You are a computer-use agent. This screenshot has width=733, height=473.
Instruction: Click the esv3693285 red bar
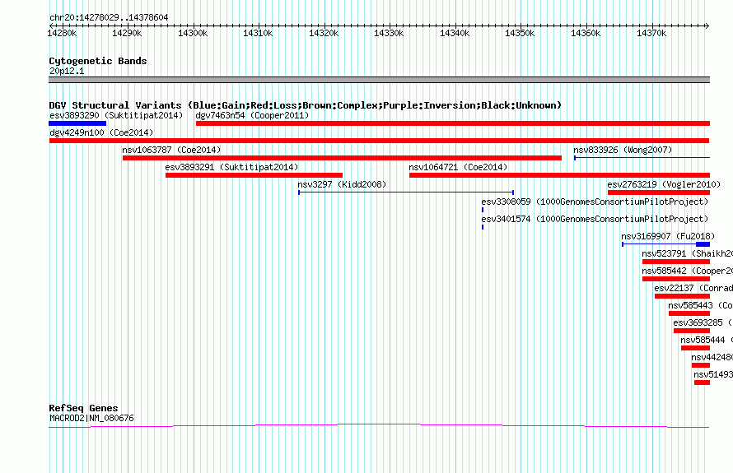pos(692,331)
